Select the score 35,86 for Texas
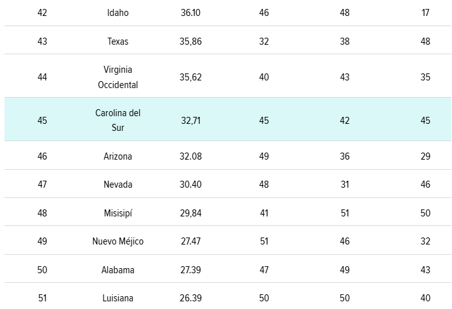This screenshot has width=452, height=309. (191, 41)
